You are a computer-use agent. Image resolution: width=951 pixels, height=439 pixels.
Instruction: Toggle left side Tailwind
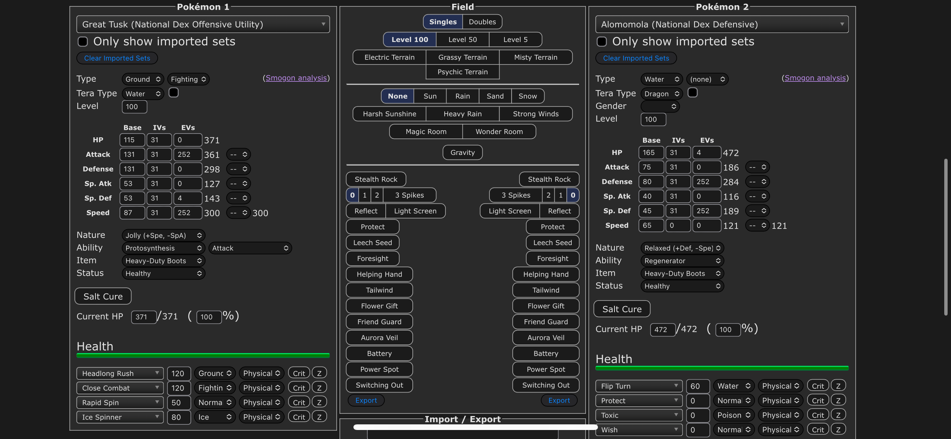pyautogui.click(x=379, y=290)
